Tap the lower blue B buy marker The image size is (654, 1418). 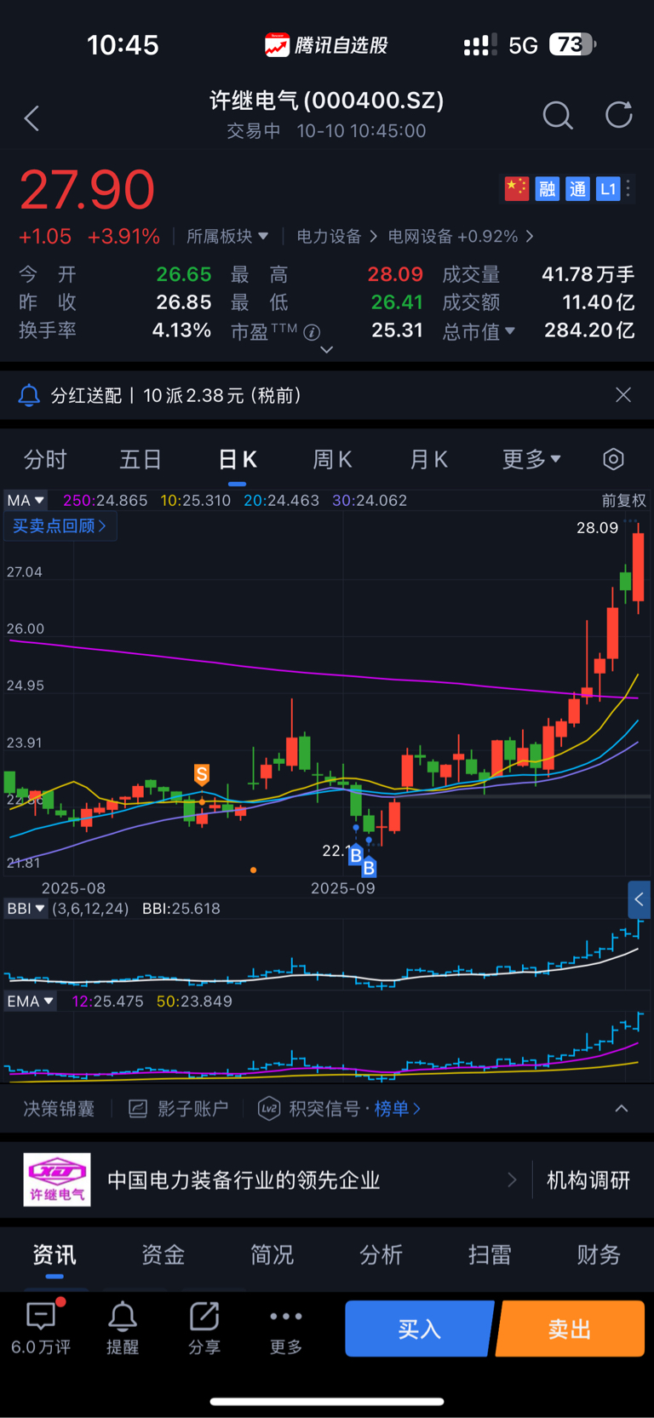369,868
